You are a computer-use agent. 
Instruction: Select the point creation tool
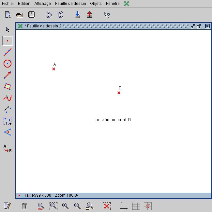click(x=7, y=41)
